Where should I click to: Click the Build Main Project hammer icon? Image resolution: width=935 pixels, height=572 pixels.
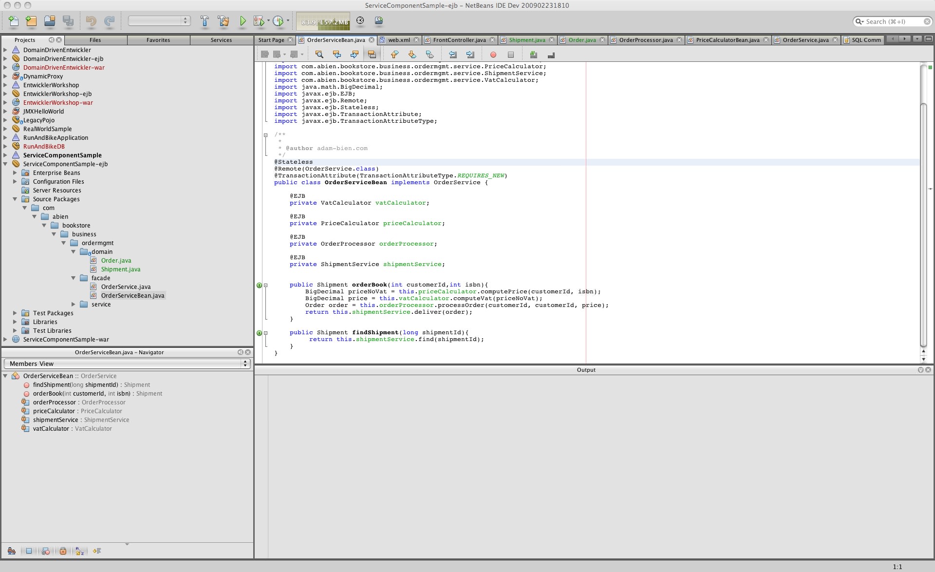[205, 21]
